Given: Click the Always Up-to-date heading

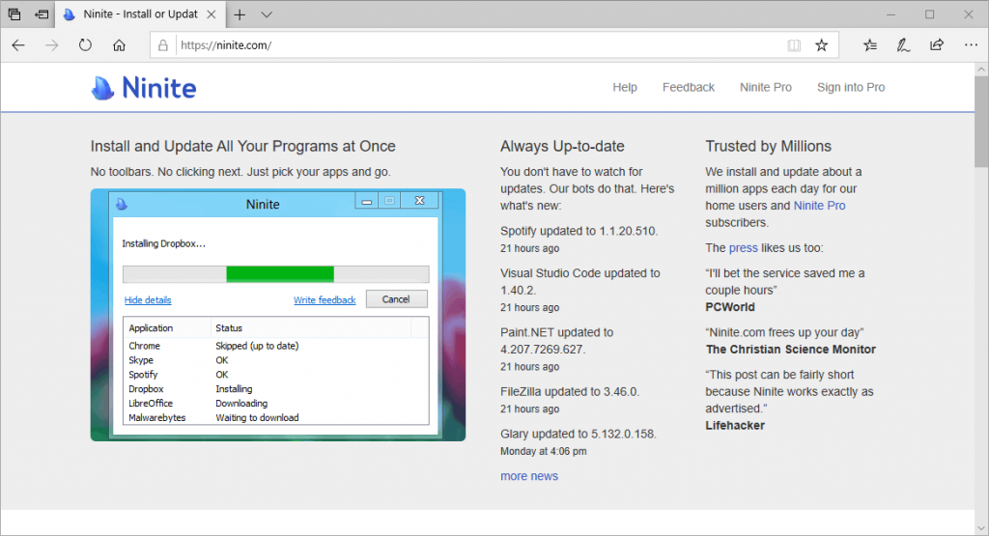Looking at the screenshot, I should click(x=562, y=146).
